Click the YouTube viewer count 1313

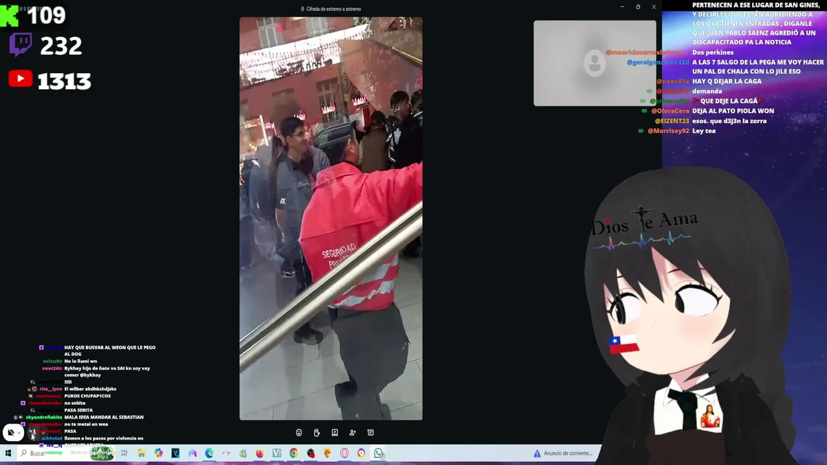[64, 81]
